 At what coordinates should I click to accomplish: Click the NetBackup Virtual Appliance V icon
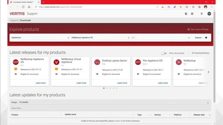coord(56,62)
